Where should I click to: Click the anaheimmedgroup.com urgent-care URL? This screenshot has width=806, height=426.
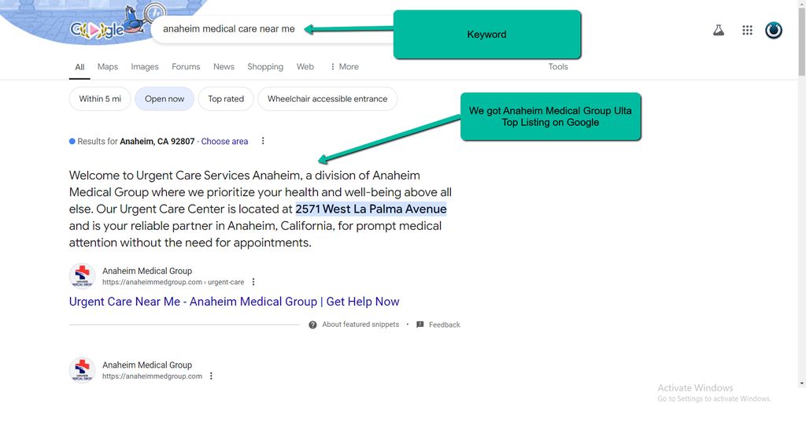point(173,282)
